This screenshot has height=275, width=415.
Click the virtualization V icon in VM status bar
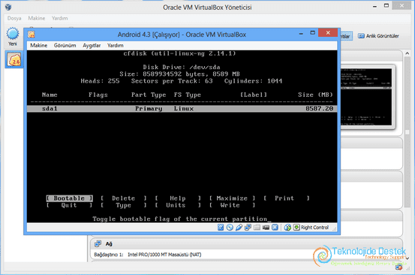click(275, 228)
